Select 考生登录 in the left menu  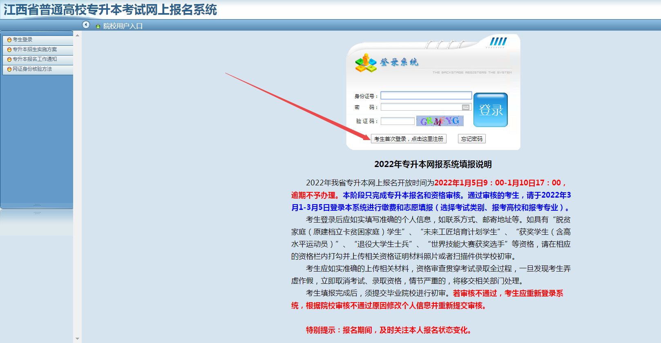[22, 40]
